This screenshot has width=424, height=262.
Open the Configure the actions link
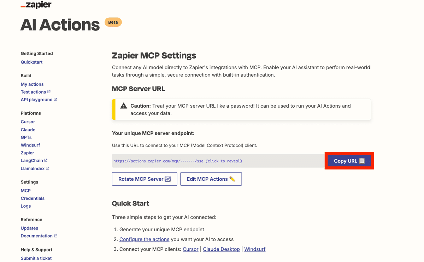(144, 239)
